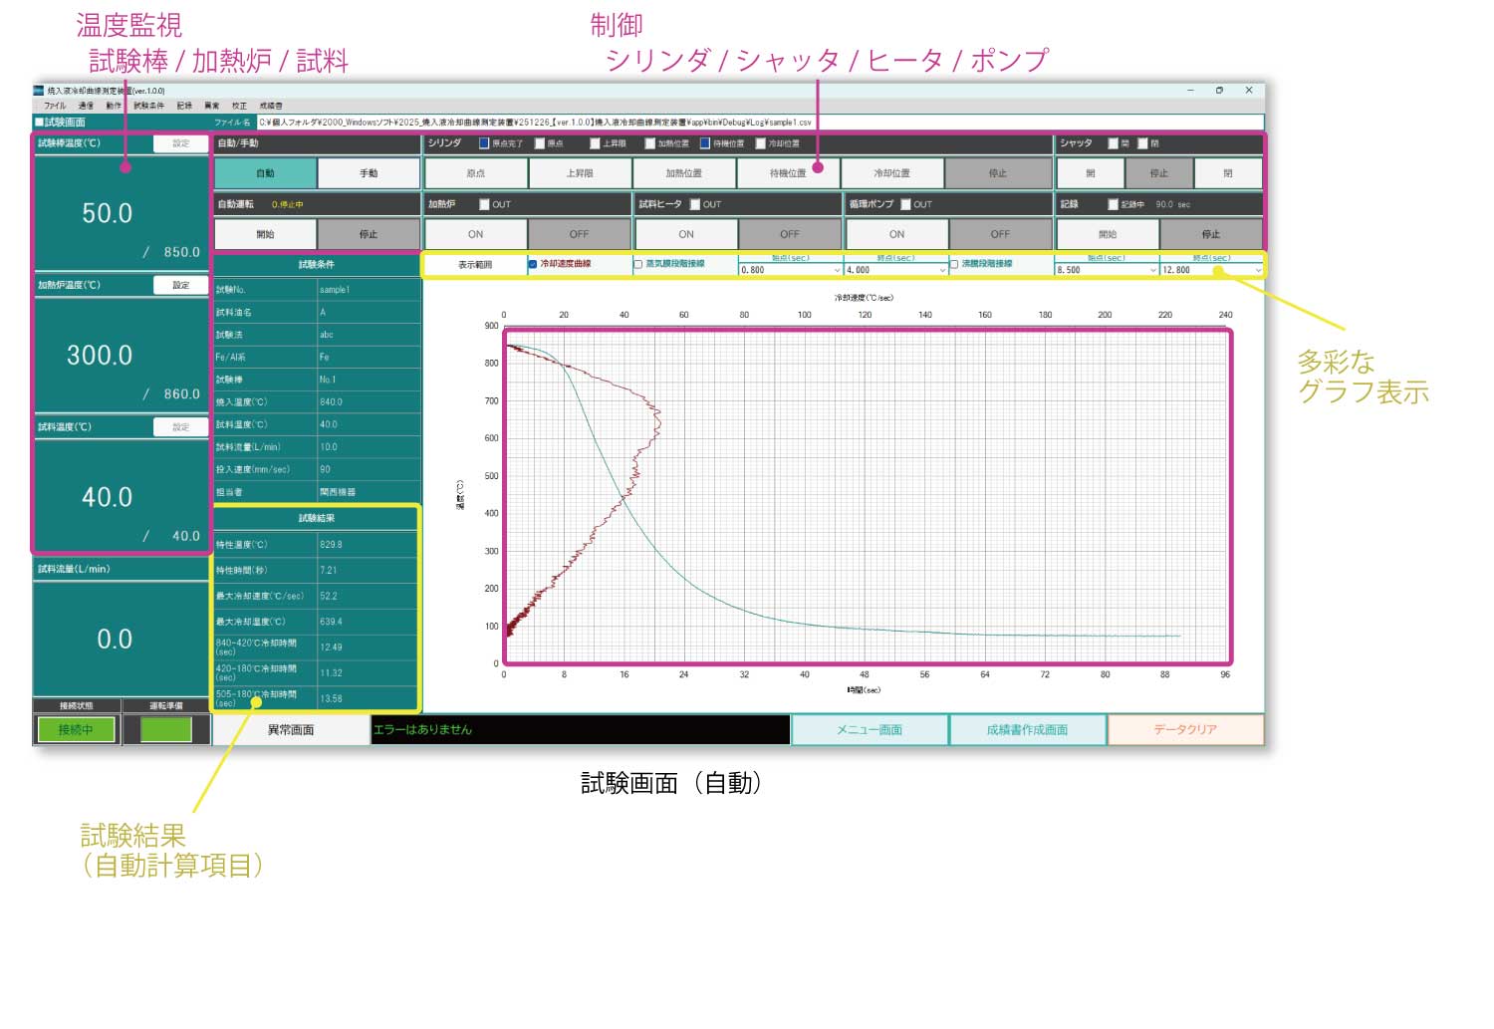
Task: Toggle the 沸騰段階接線 checkbox
Action: click(x=954, y=264)
